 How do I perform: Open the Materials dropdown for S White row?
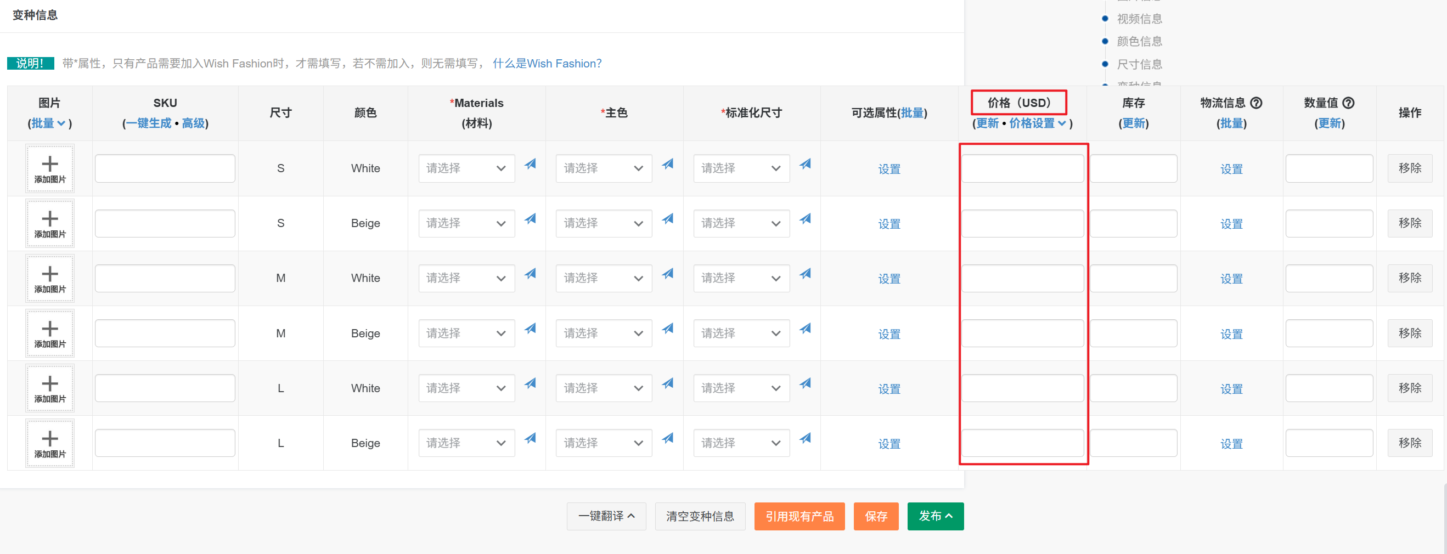coord(466,168)
